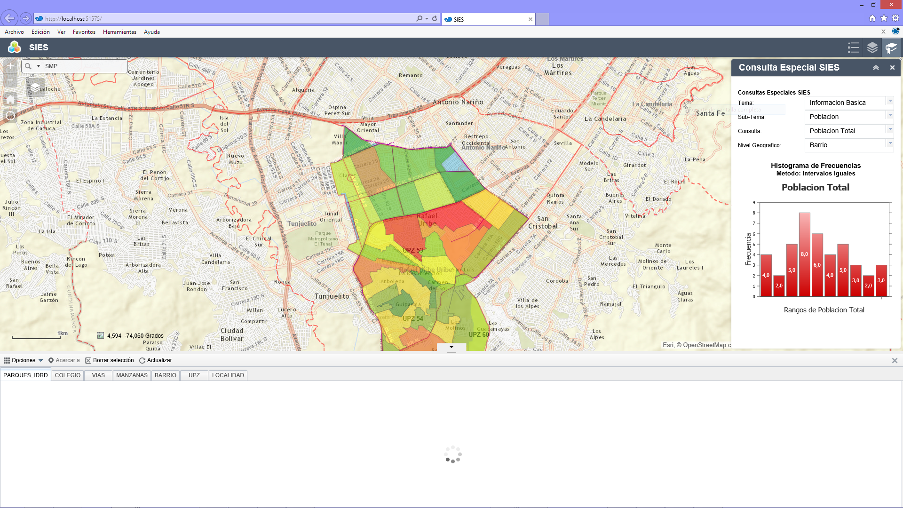
Task: Click the histogram bar labeled 6,0
Action: coord(817,265)
